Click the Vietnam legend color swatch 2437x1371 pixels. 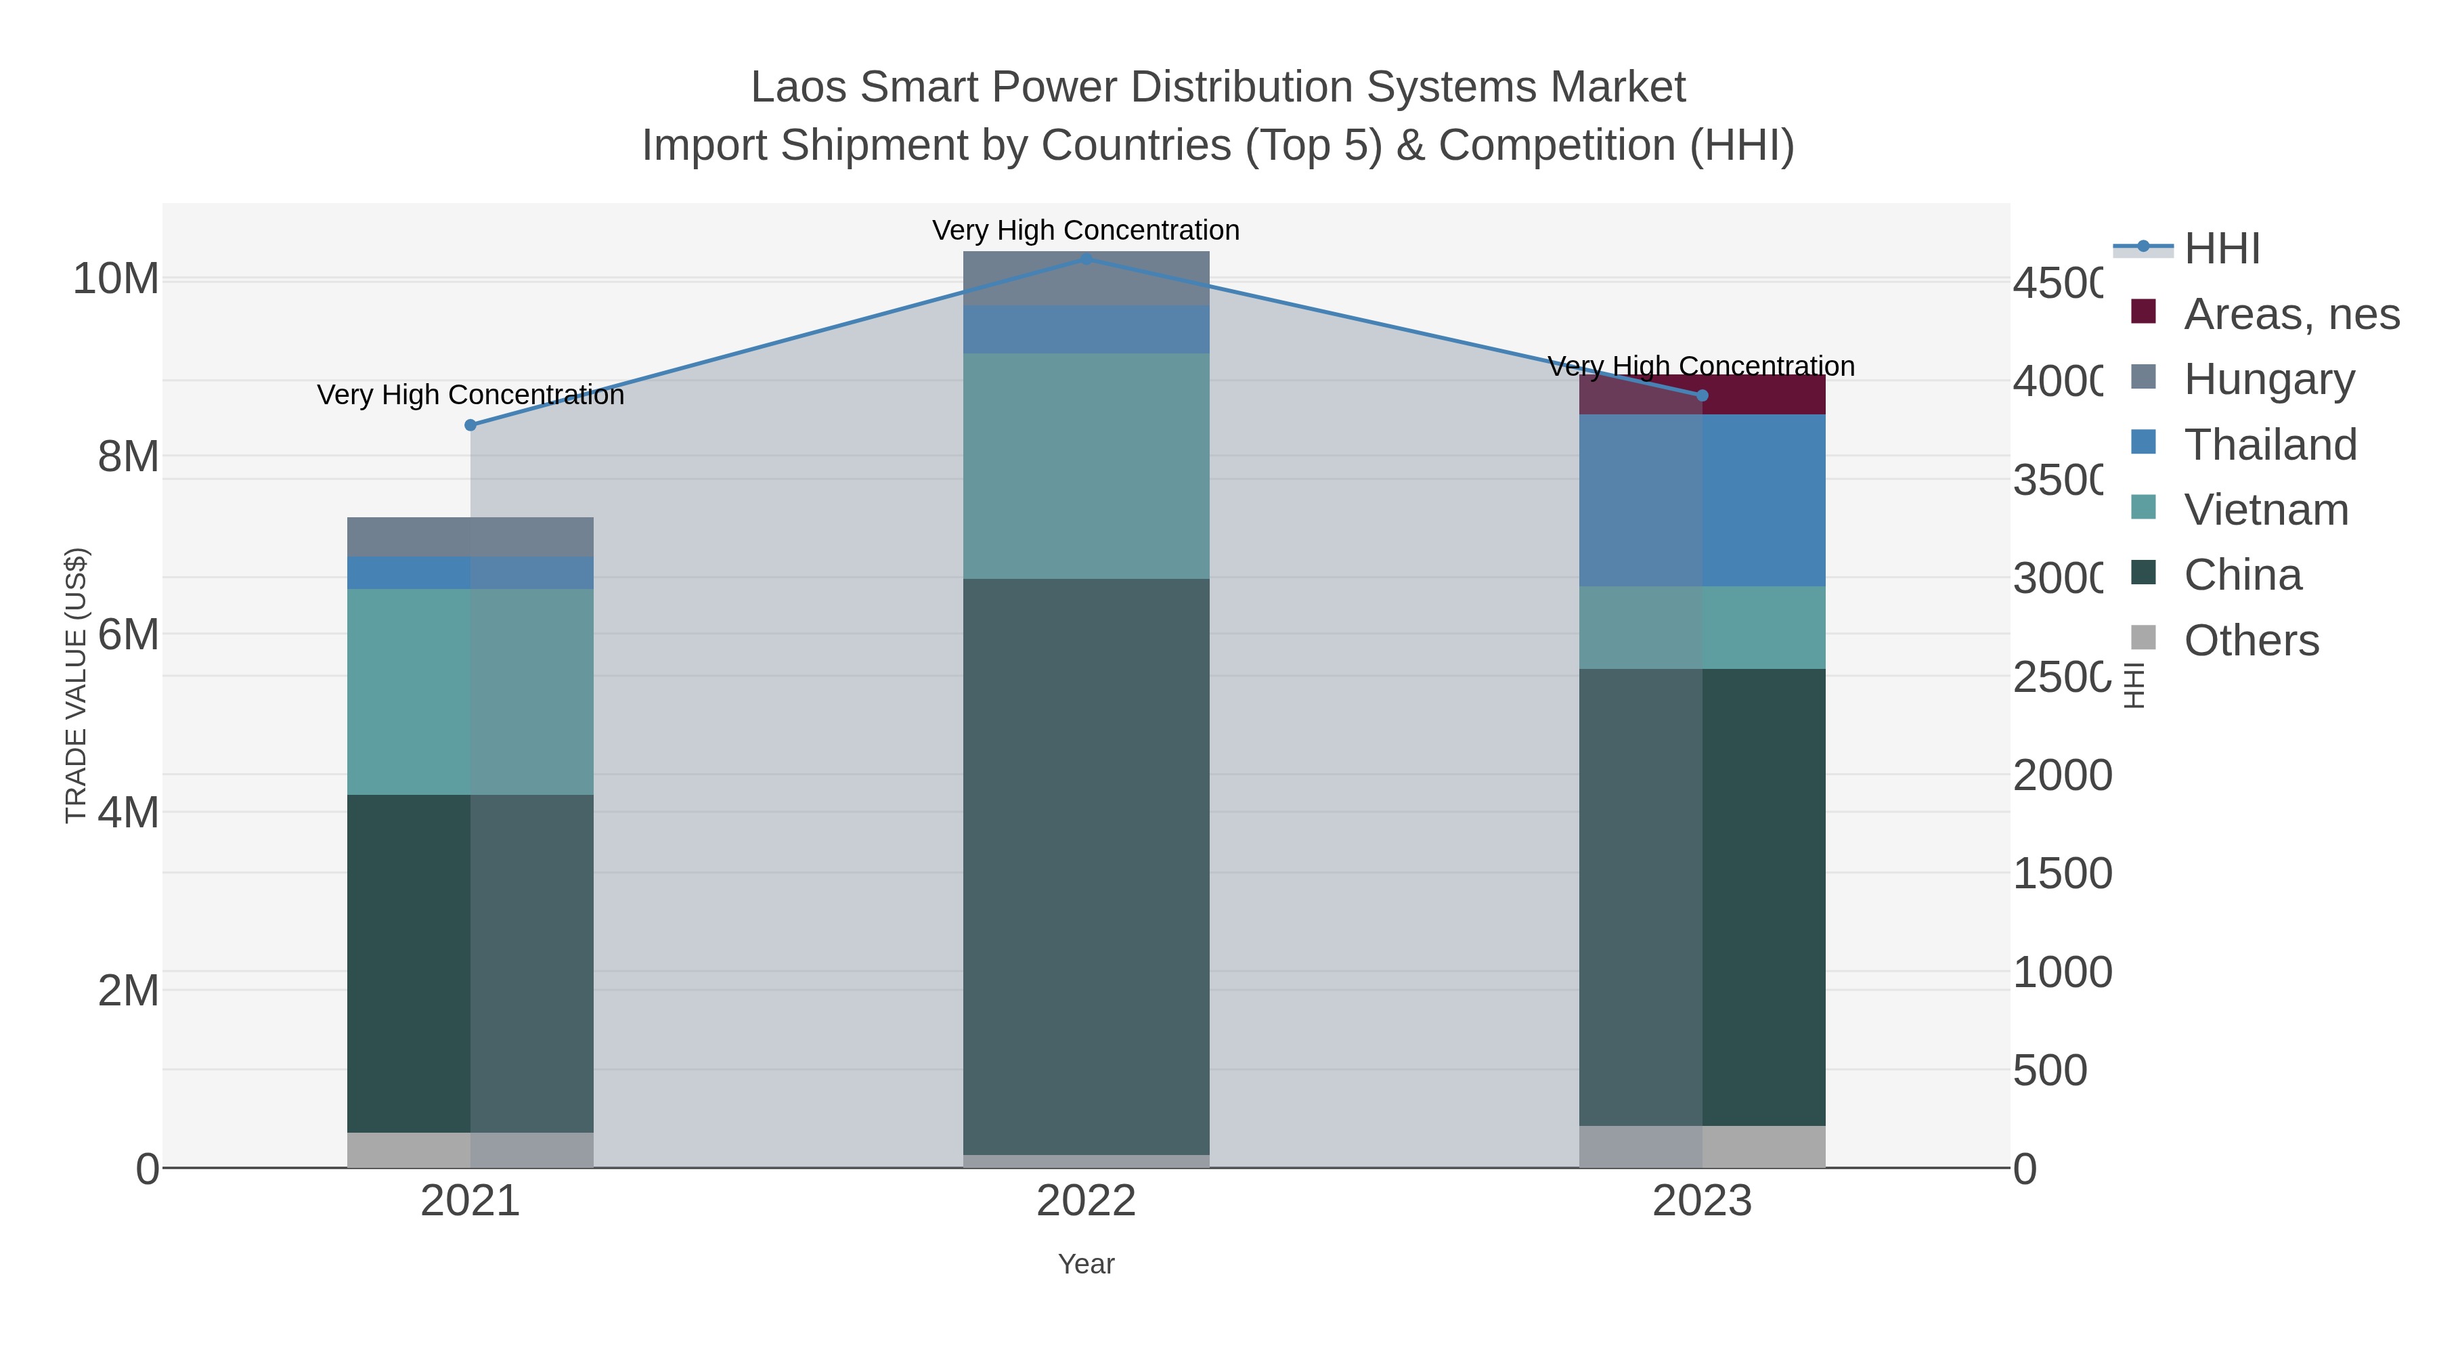(x=2143, y=507)
